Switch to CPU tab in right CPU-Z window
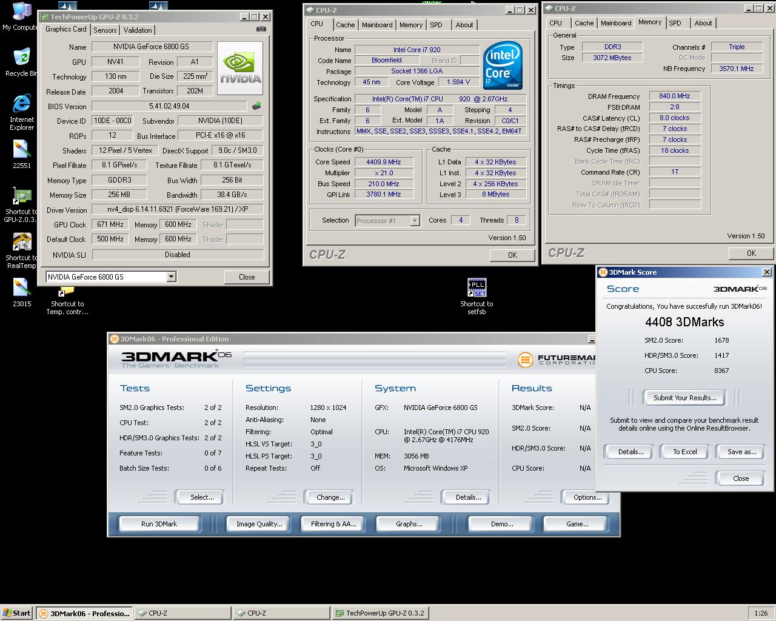 [x=556, y=23]
